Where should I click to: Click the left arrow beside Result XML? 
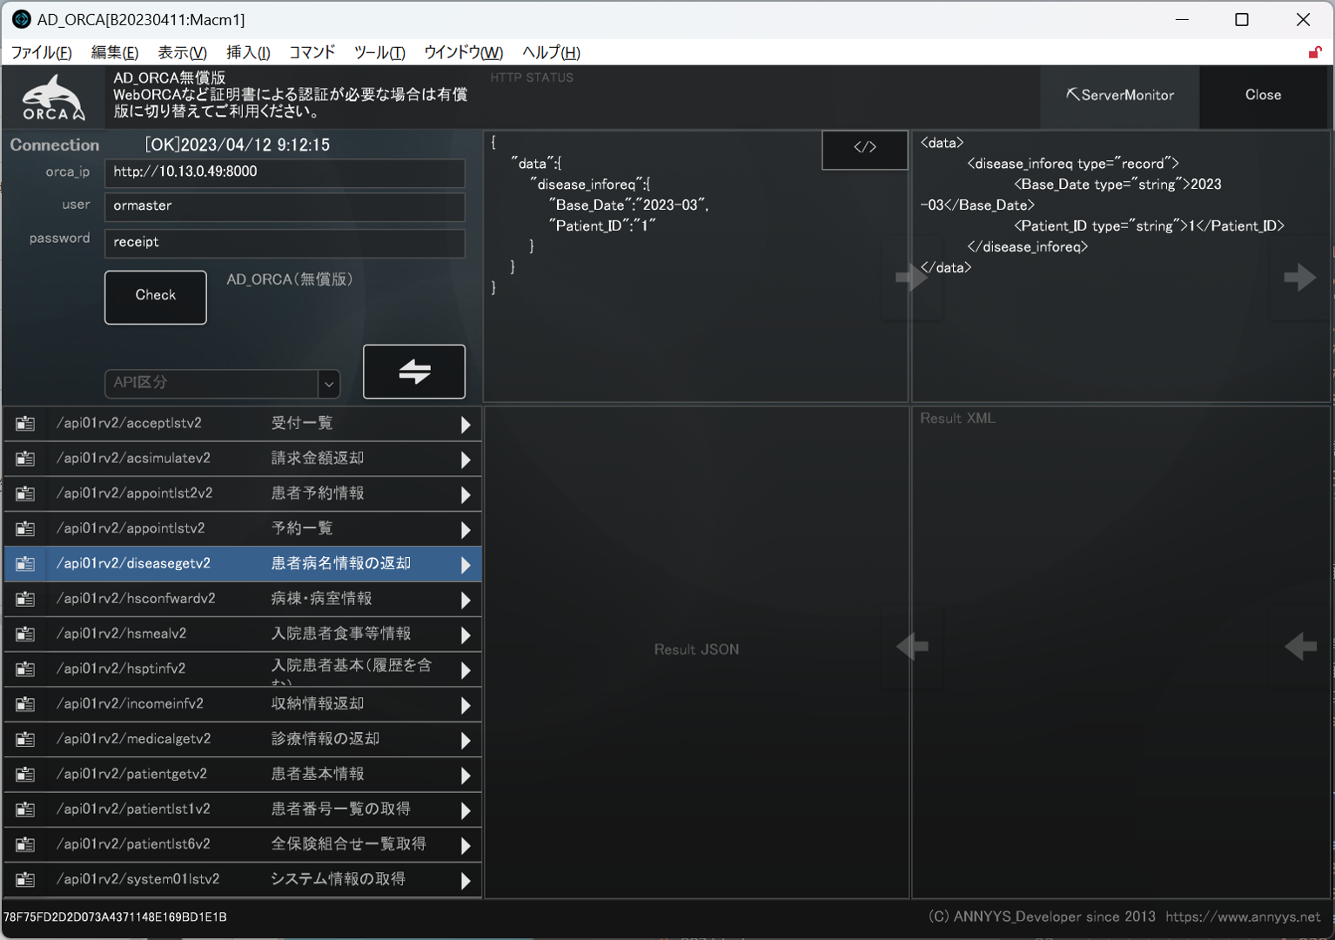pos(1300,647)
